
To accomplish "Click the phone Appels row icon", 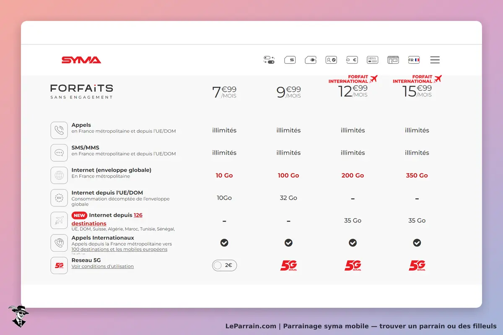I will [59, 130].
